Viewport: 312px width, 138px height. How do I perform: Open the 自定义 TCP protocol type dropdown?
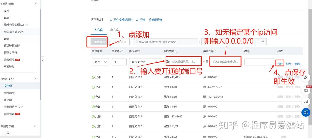pyautogui.click(x=145, y=62)
